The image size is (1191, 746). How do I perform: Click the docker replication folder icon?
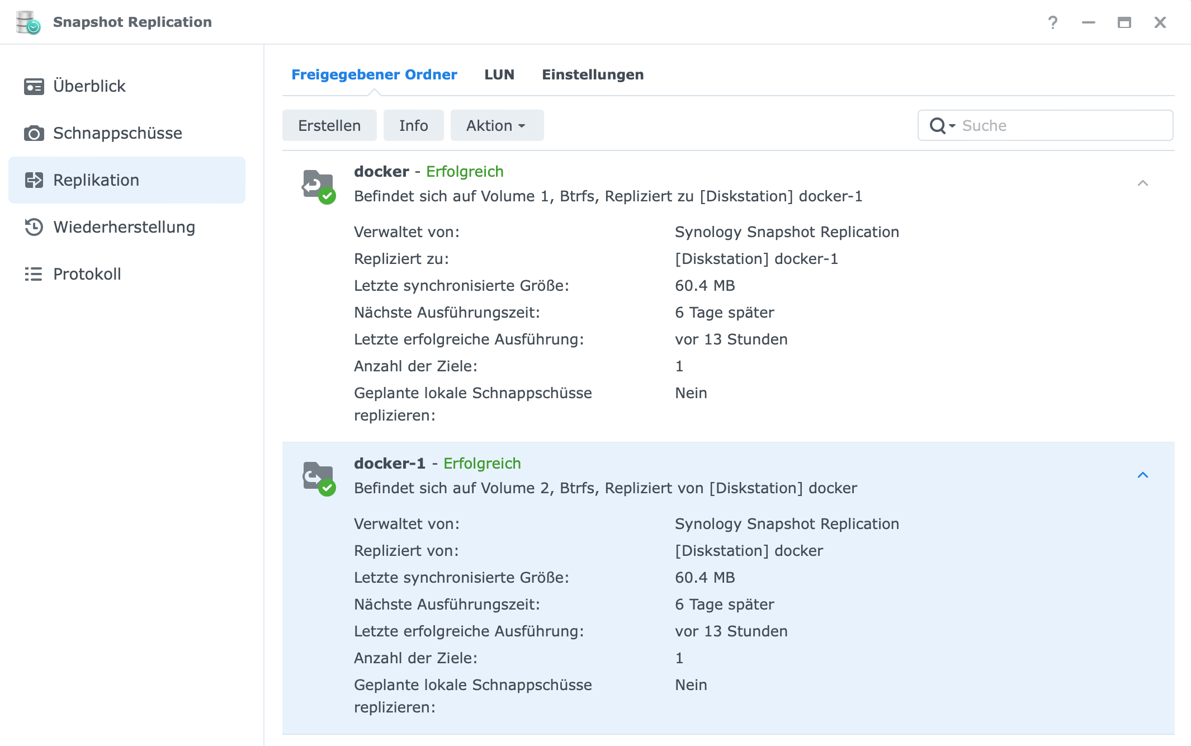[x=319, y=187]
